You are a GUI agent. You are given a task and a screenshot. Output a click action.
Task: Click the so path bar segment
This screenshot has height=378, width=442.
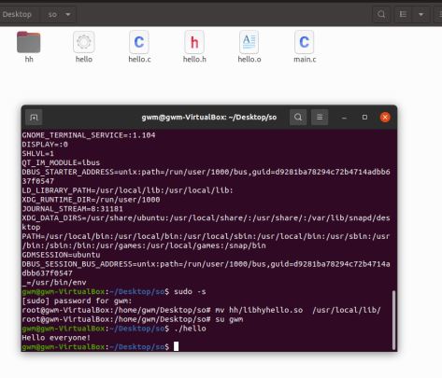point(52,14)
